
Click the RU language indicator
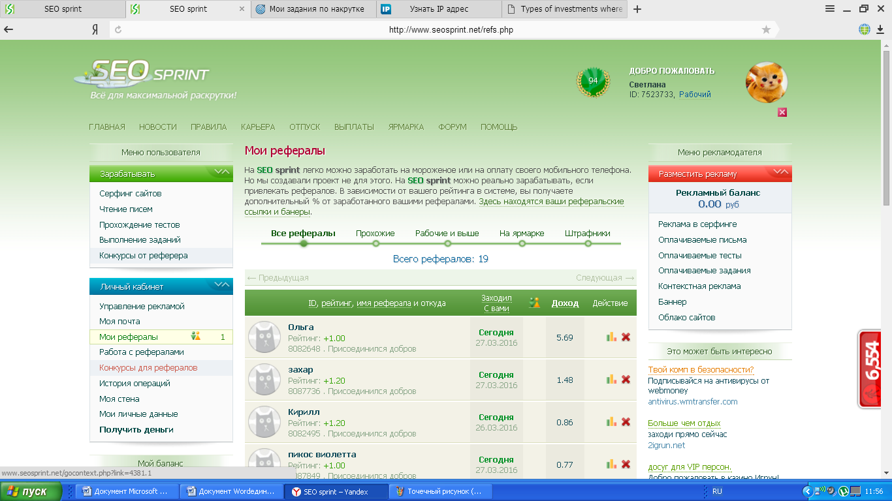click(717, 491)
